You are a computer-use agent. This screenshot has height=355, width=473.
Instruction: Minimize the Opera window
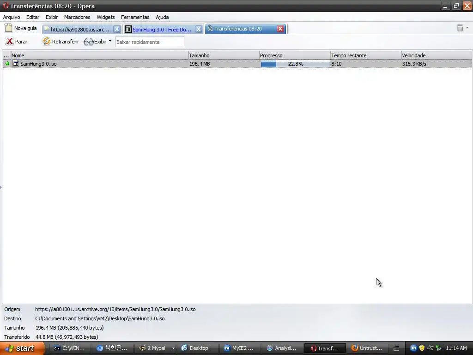tap(446, 6)
